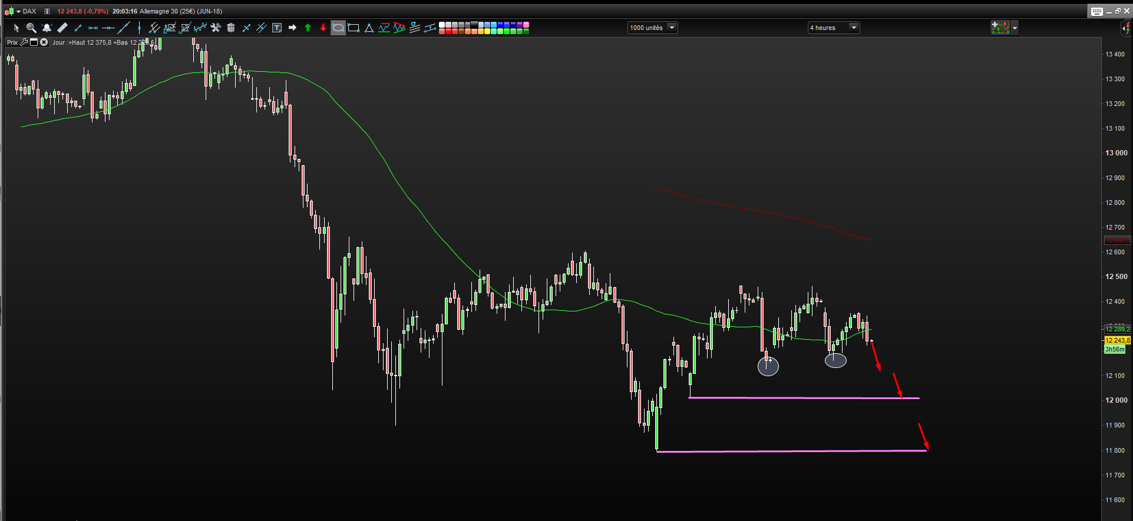The height and width of the screenshot is (521, 1133).
Task: Select the short segment drawing tool
Action: pyautogui.click(x=77, y=28)
